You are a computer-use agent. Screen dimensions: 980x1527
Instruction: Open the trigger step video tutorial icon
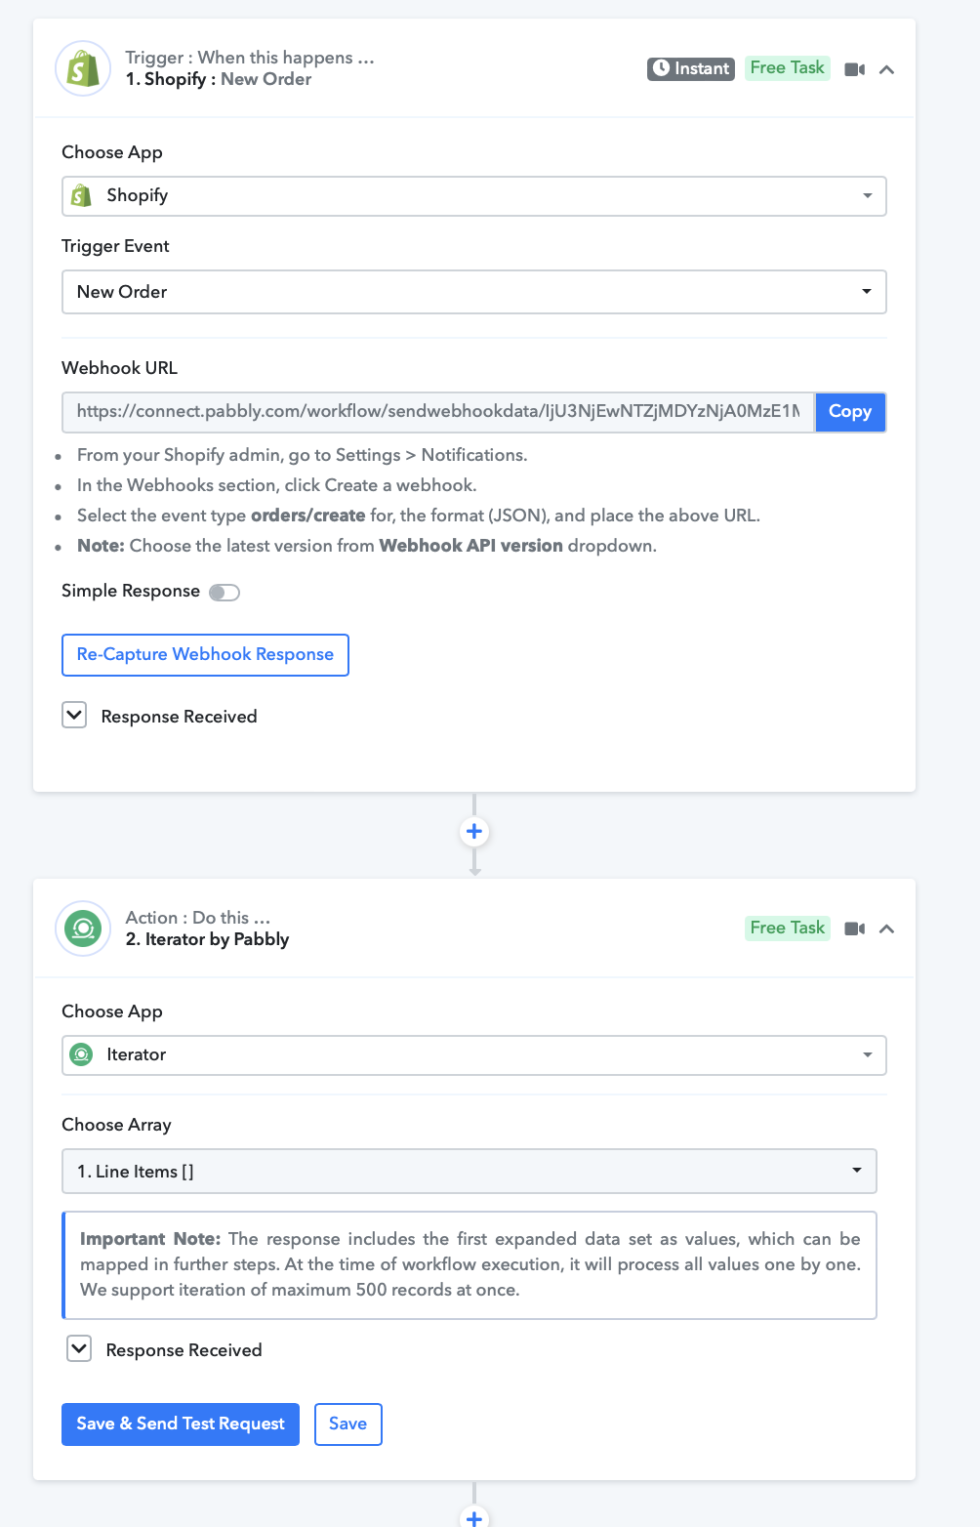pos(855,69)
